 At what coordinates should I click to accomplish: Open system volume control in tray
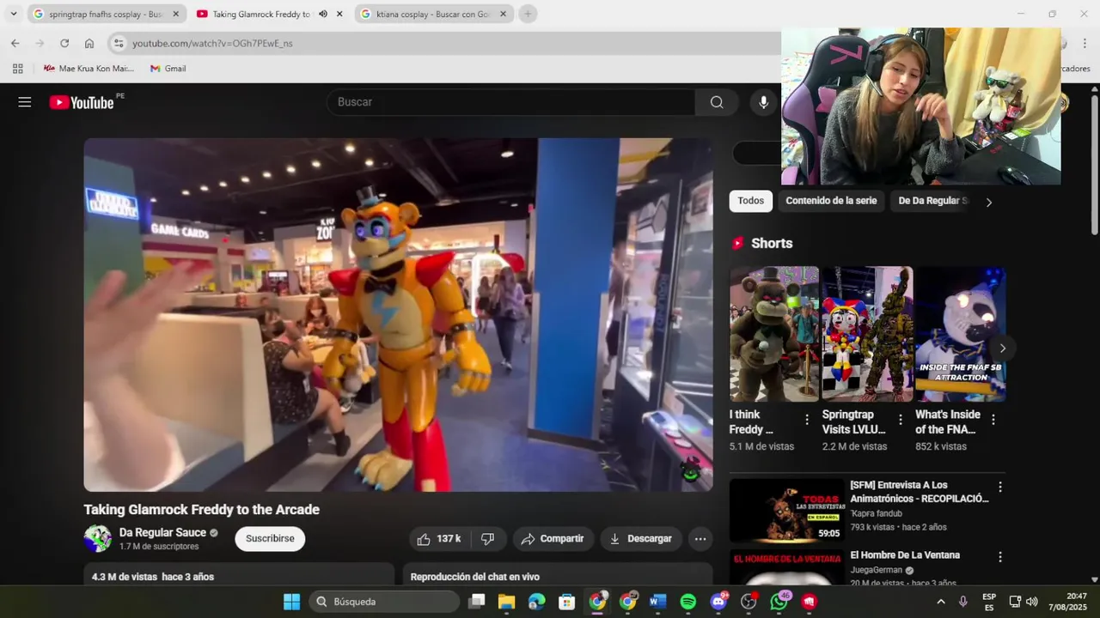click(1032, 602)
